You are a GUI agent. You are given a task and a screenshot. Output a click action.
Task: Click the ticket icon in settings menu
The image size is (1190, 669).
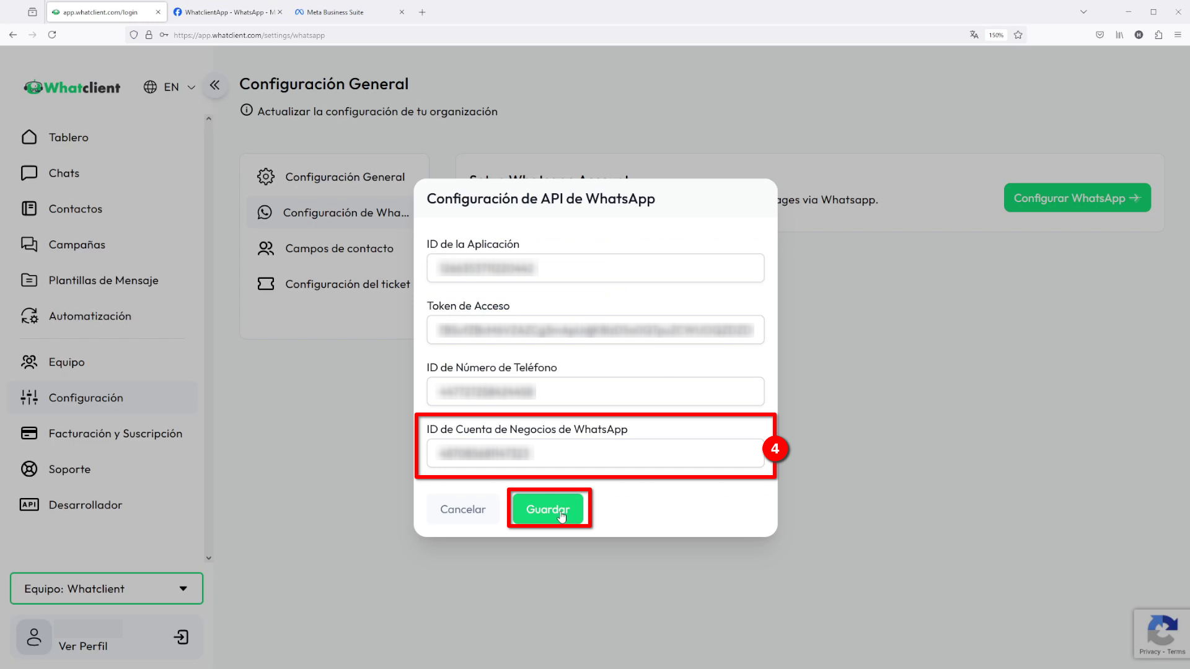point(266,284)
